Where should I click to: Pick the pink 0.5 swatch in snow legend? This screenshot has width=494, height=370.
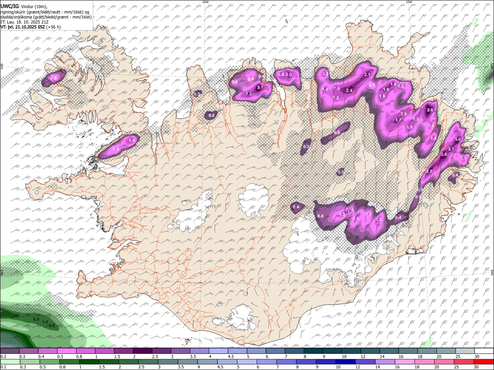(x=67, y=351)
